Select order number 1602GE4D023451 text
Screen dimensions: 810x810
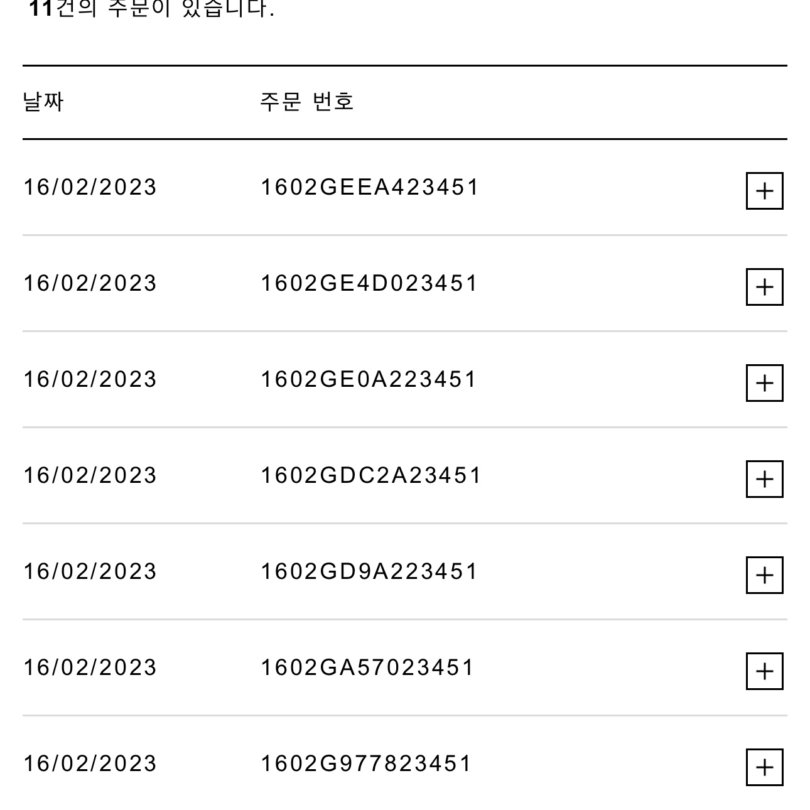(x=369, y=283)
